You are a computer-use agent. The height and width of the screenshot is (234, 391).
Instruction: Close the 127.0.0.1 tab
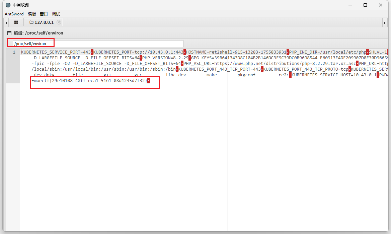(59, 22)
